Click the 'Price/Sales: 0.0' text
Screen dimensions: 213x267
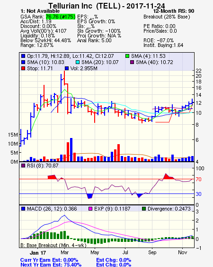tap(160, 31)
